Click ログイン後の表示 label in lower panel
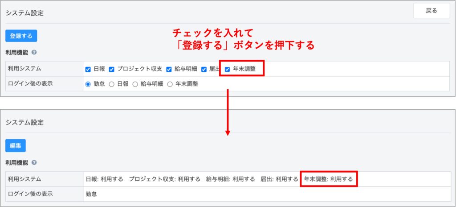 30,194
